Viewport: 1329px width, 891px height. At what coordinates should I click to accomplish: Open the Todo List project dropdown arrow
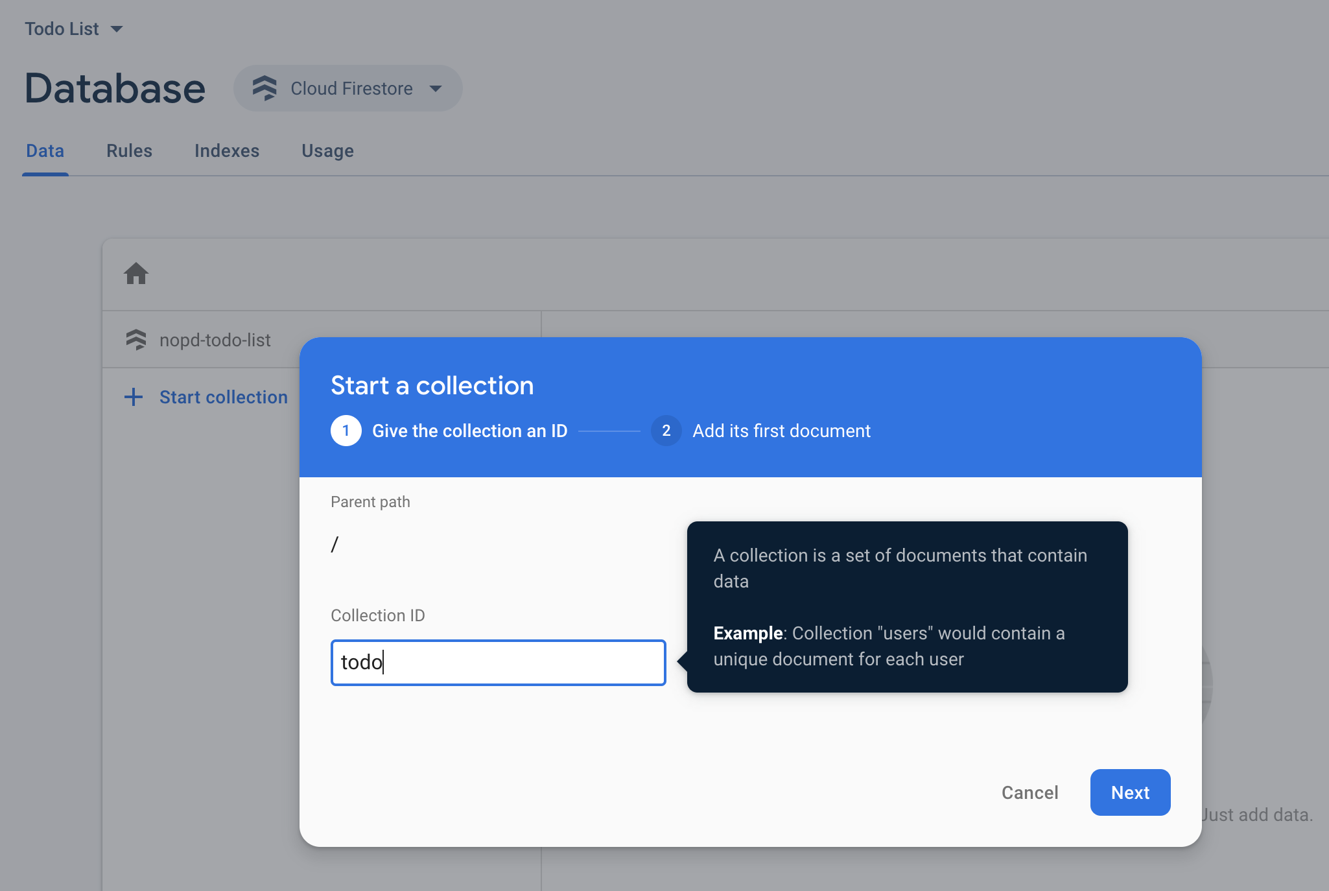click(x=117, y=29)
